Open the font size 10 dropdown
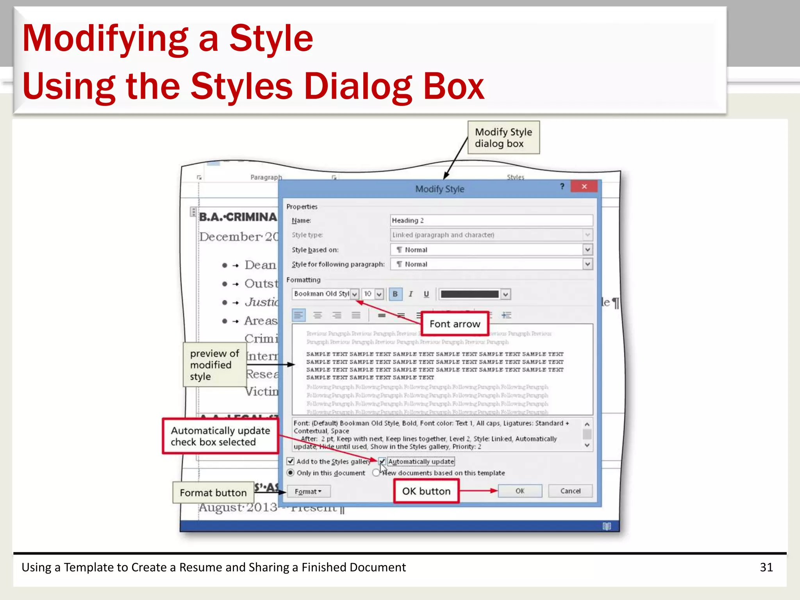The image size is (800, 600). pyautogui.click(x=379, y=294)
